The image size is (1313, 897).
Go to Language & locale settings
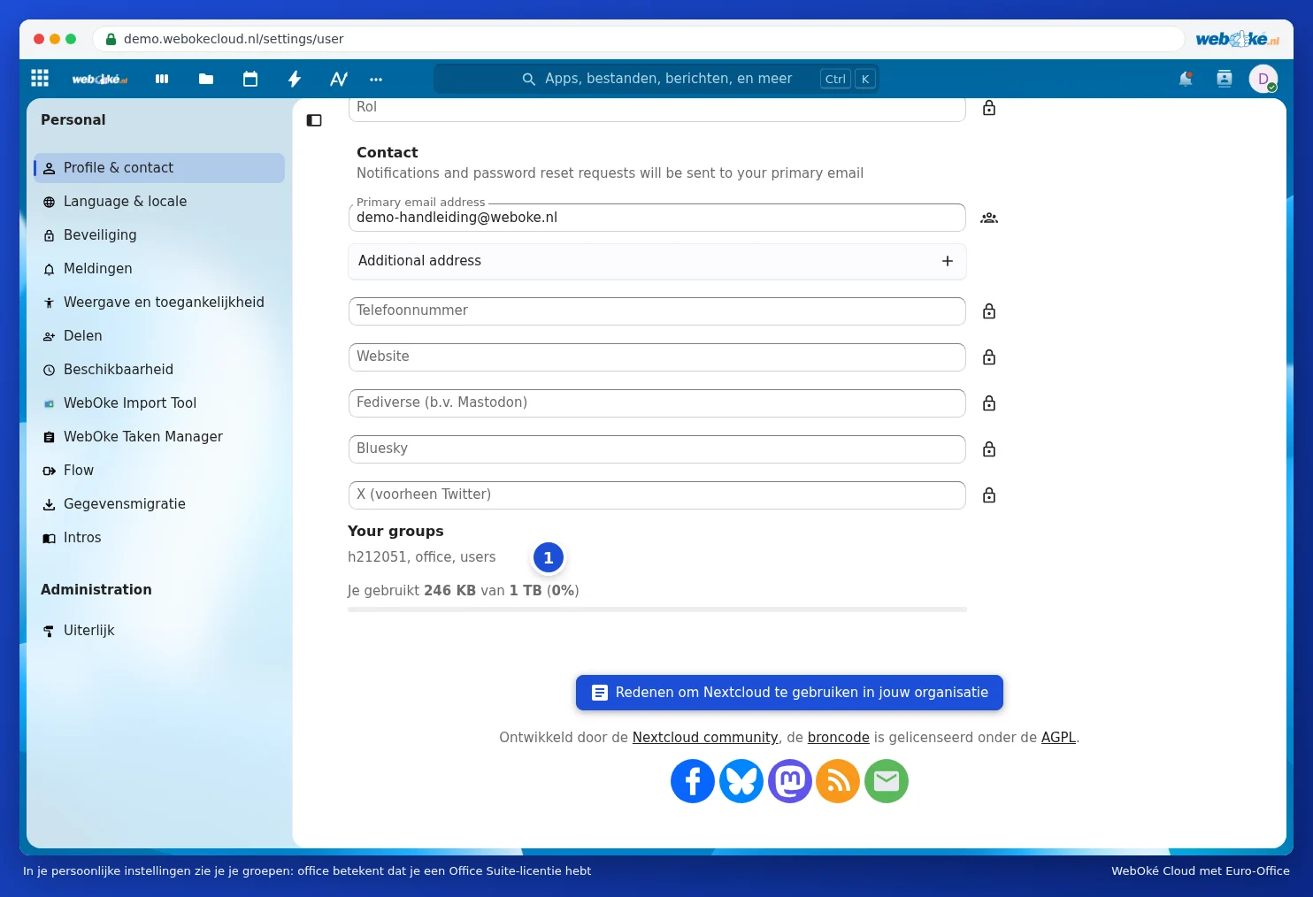point(159,202)
